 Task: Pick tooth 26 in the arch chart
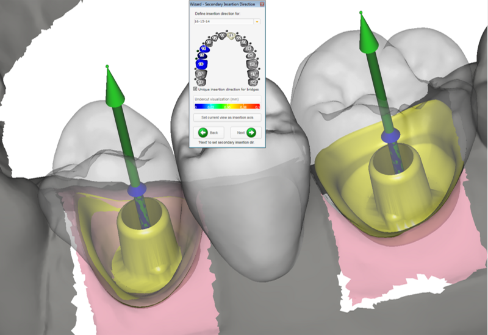(252, 64)
